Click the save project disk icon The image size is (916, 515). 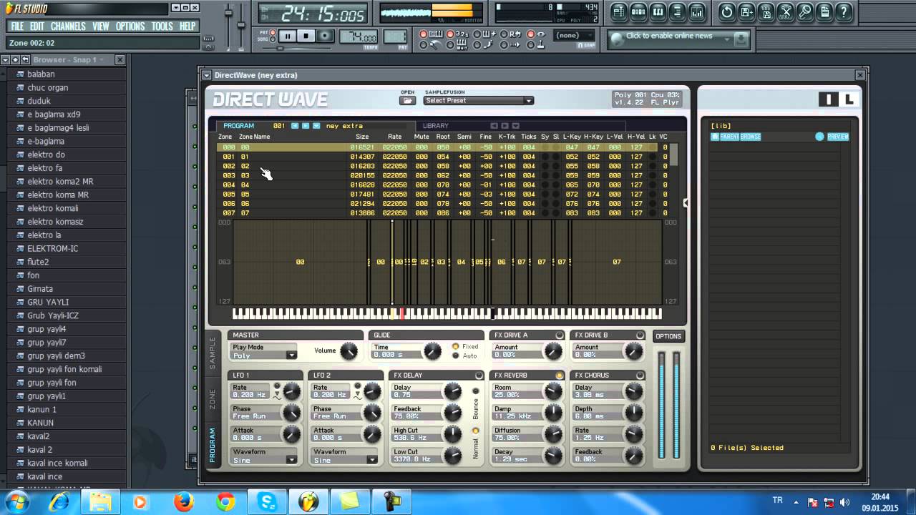pos(746,11)
